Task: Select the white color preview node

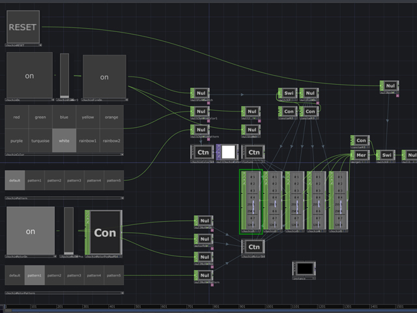Action: point(227,152)
